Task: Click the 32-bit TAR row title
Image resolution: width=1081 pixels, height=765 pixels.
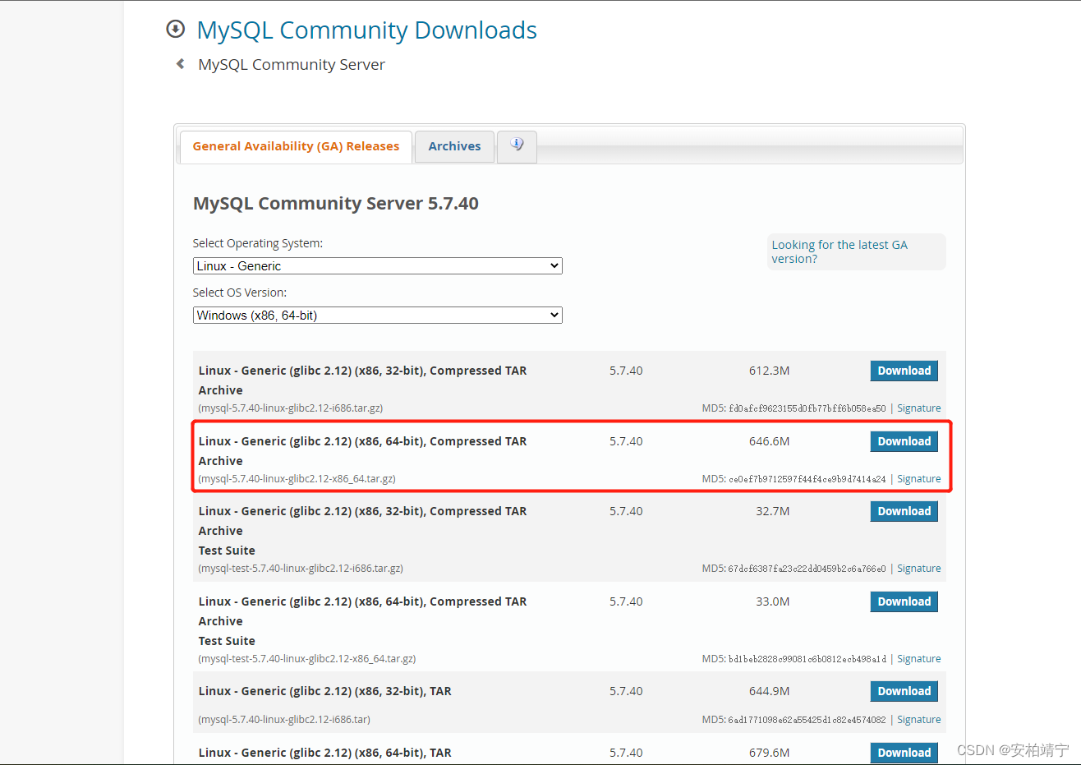Action: click(324, 691)
